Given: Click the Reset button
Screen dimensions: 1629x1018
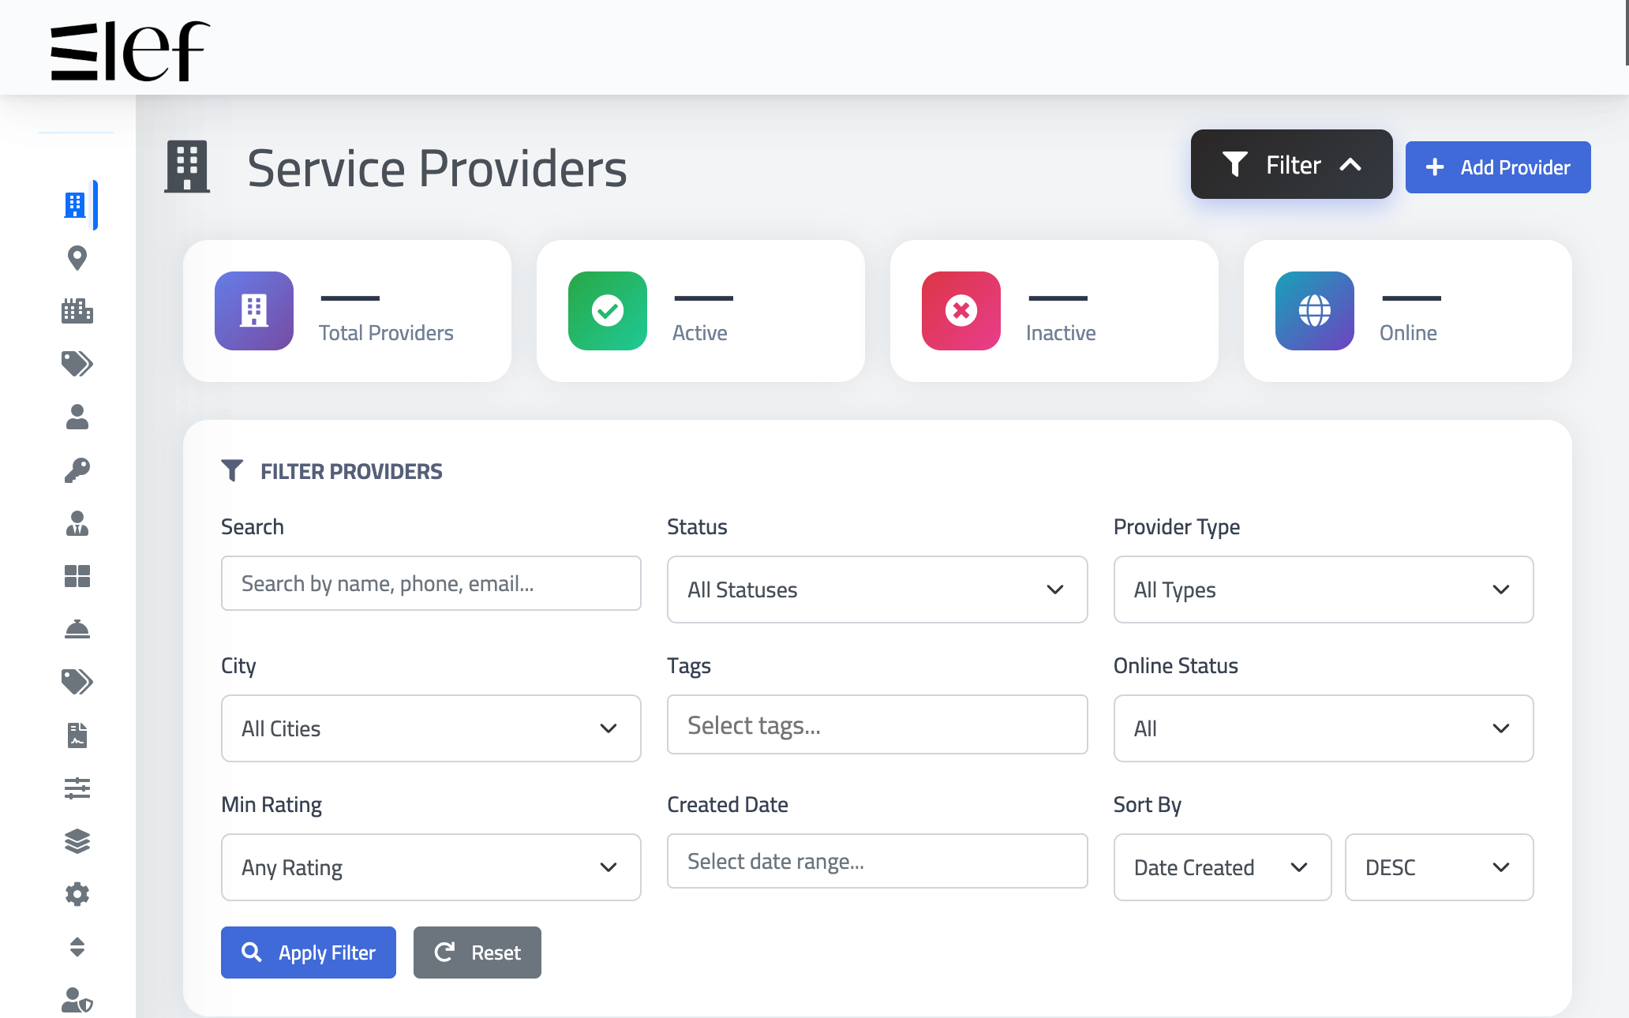Looking at the screenshot, I should (477, 953).
